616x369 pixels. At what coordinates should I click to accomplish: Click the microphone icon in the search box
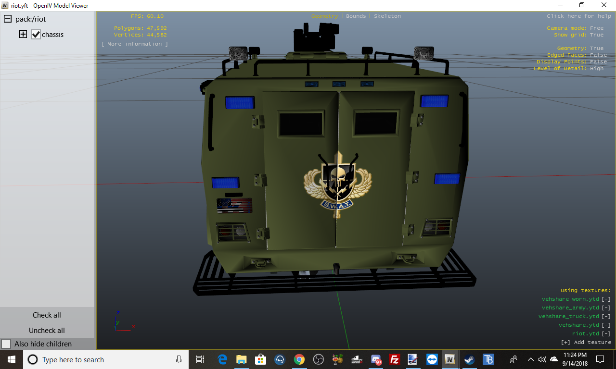179,359
